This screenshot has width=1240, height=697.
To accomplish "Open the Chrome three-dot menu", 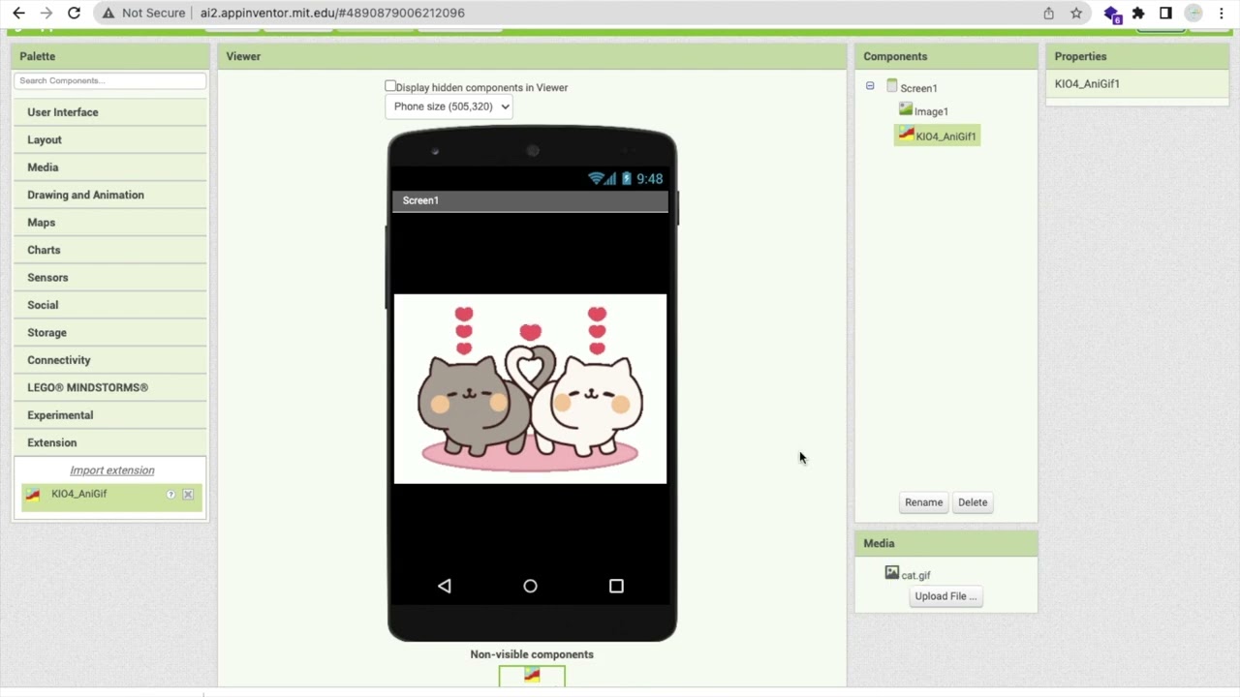I will coord(1221,13).
